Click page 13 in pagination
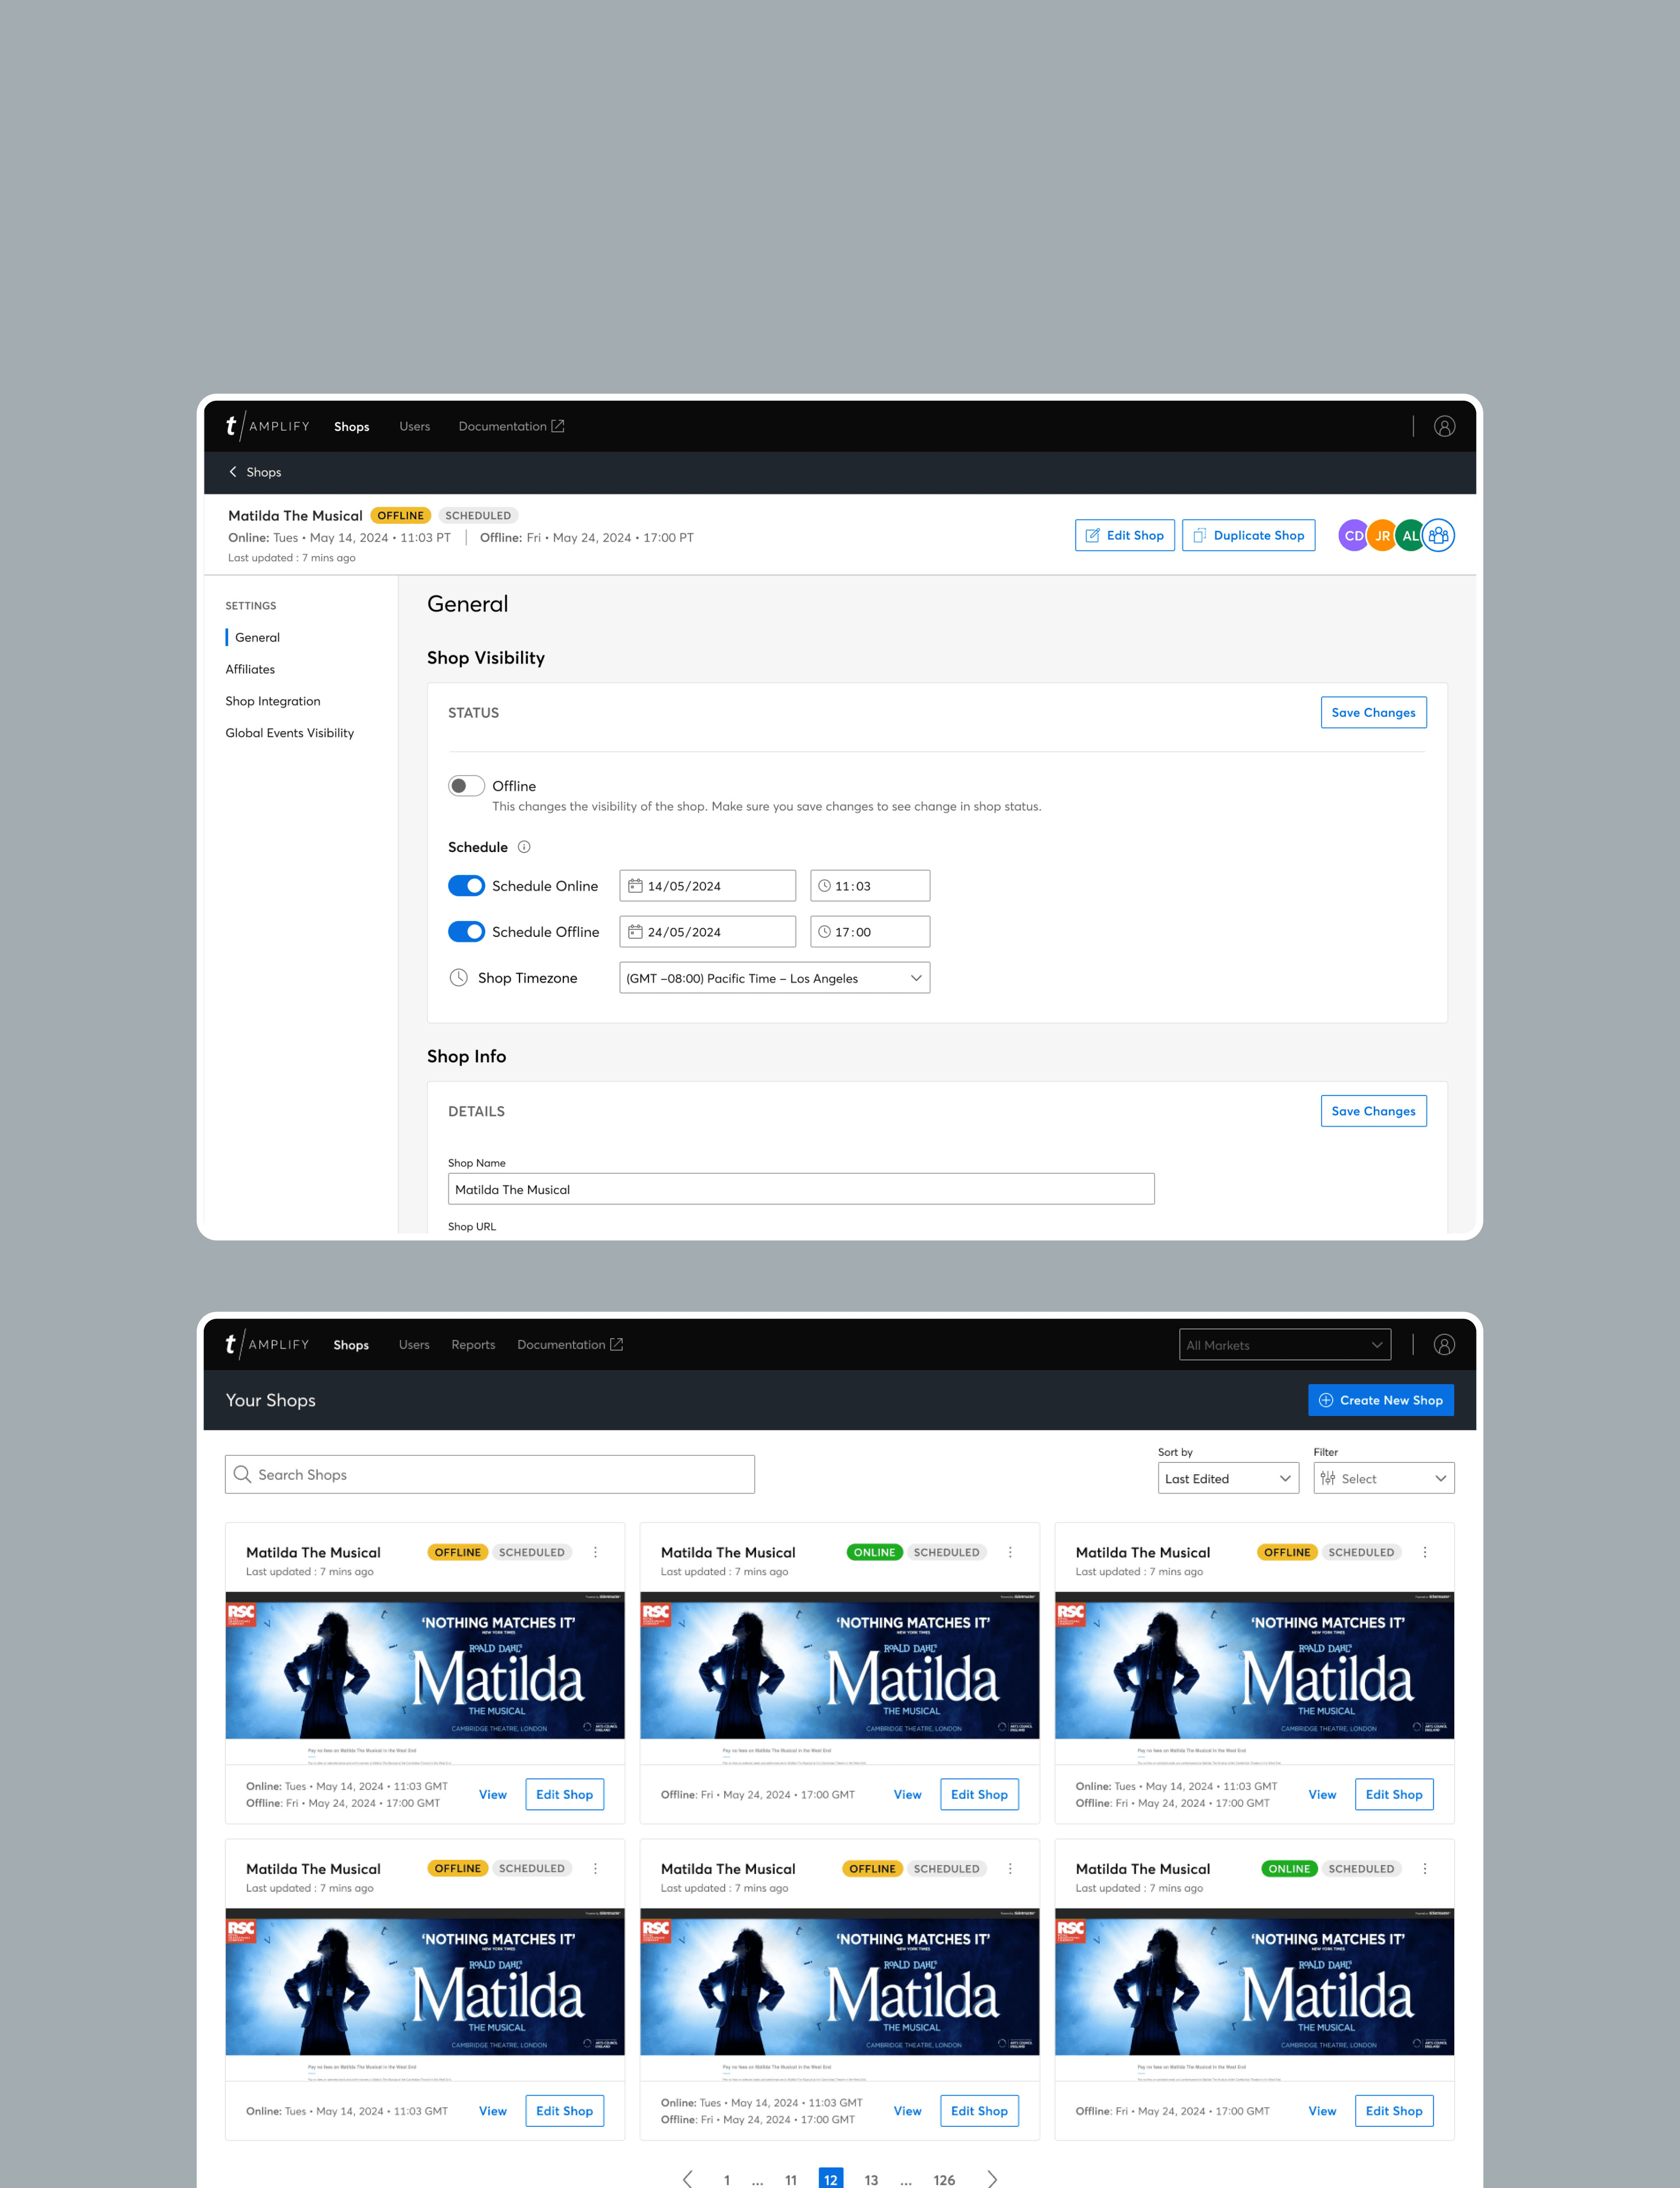Image resolution: width=1680 pixels, height=2188 pixels. [871, 2180]
